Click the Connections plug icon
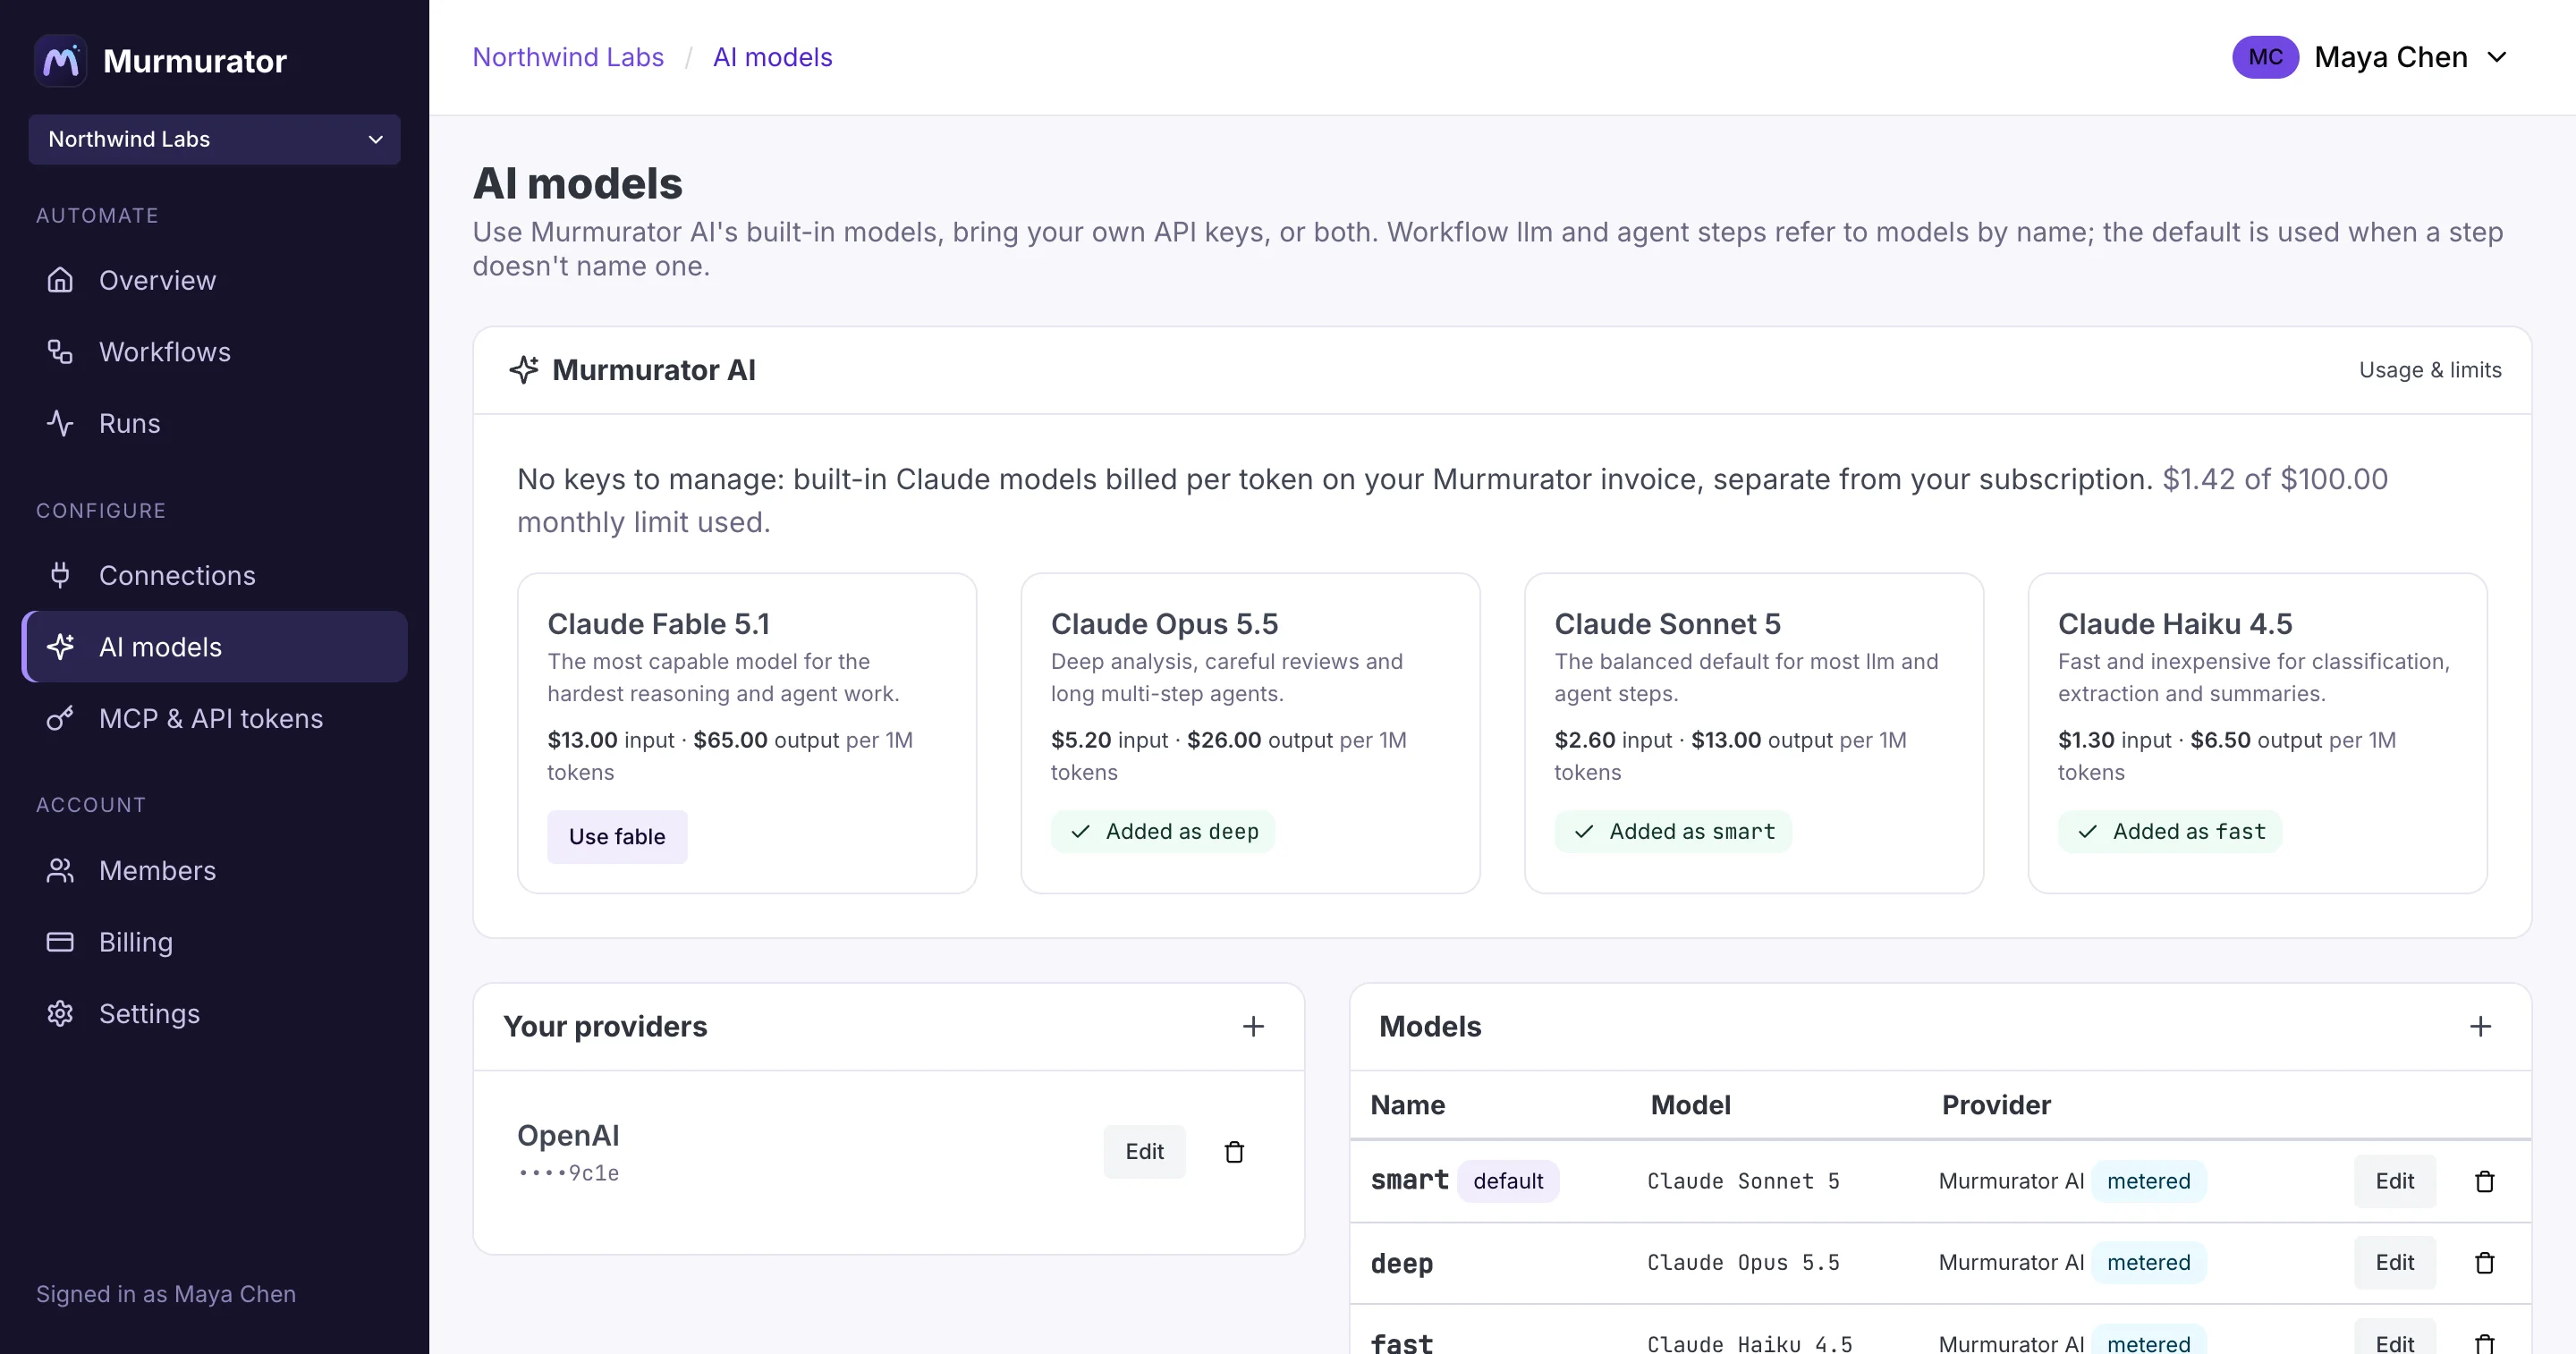Viewport: 2576px width, 1354px height. (60, 575)
